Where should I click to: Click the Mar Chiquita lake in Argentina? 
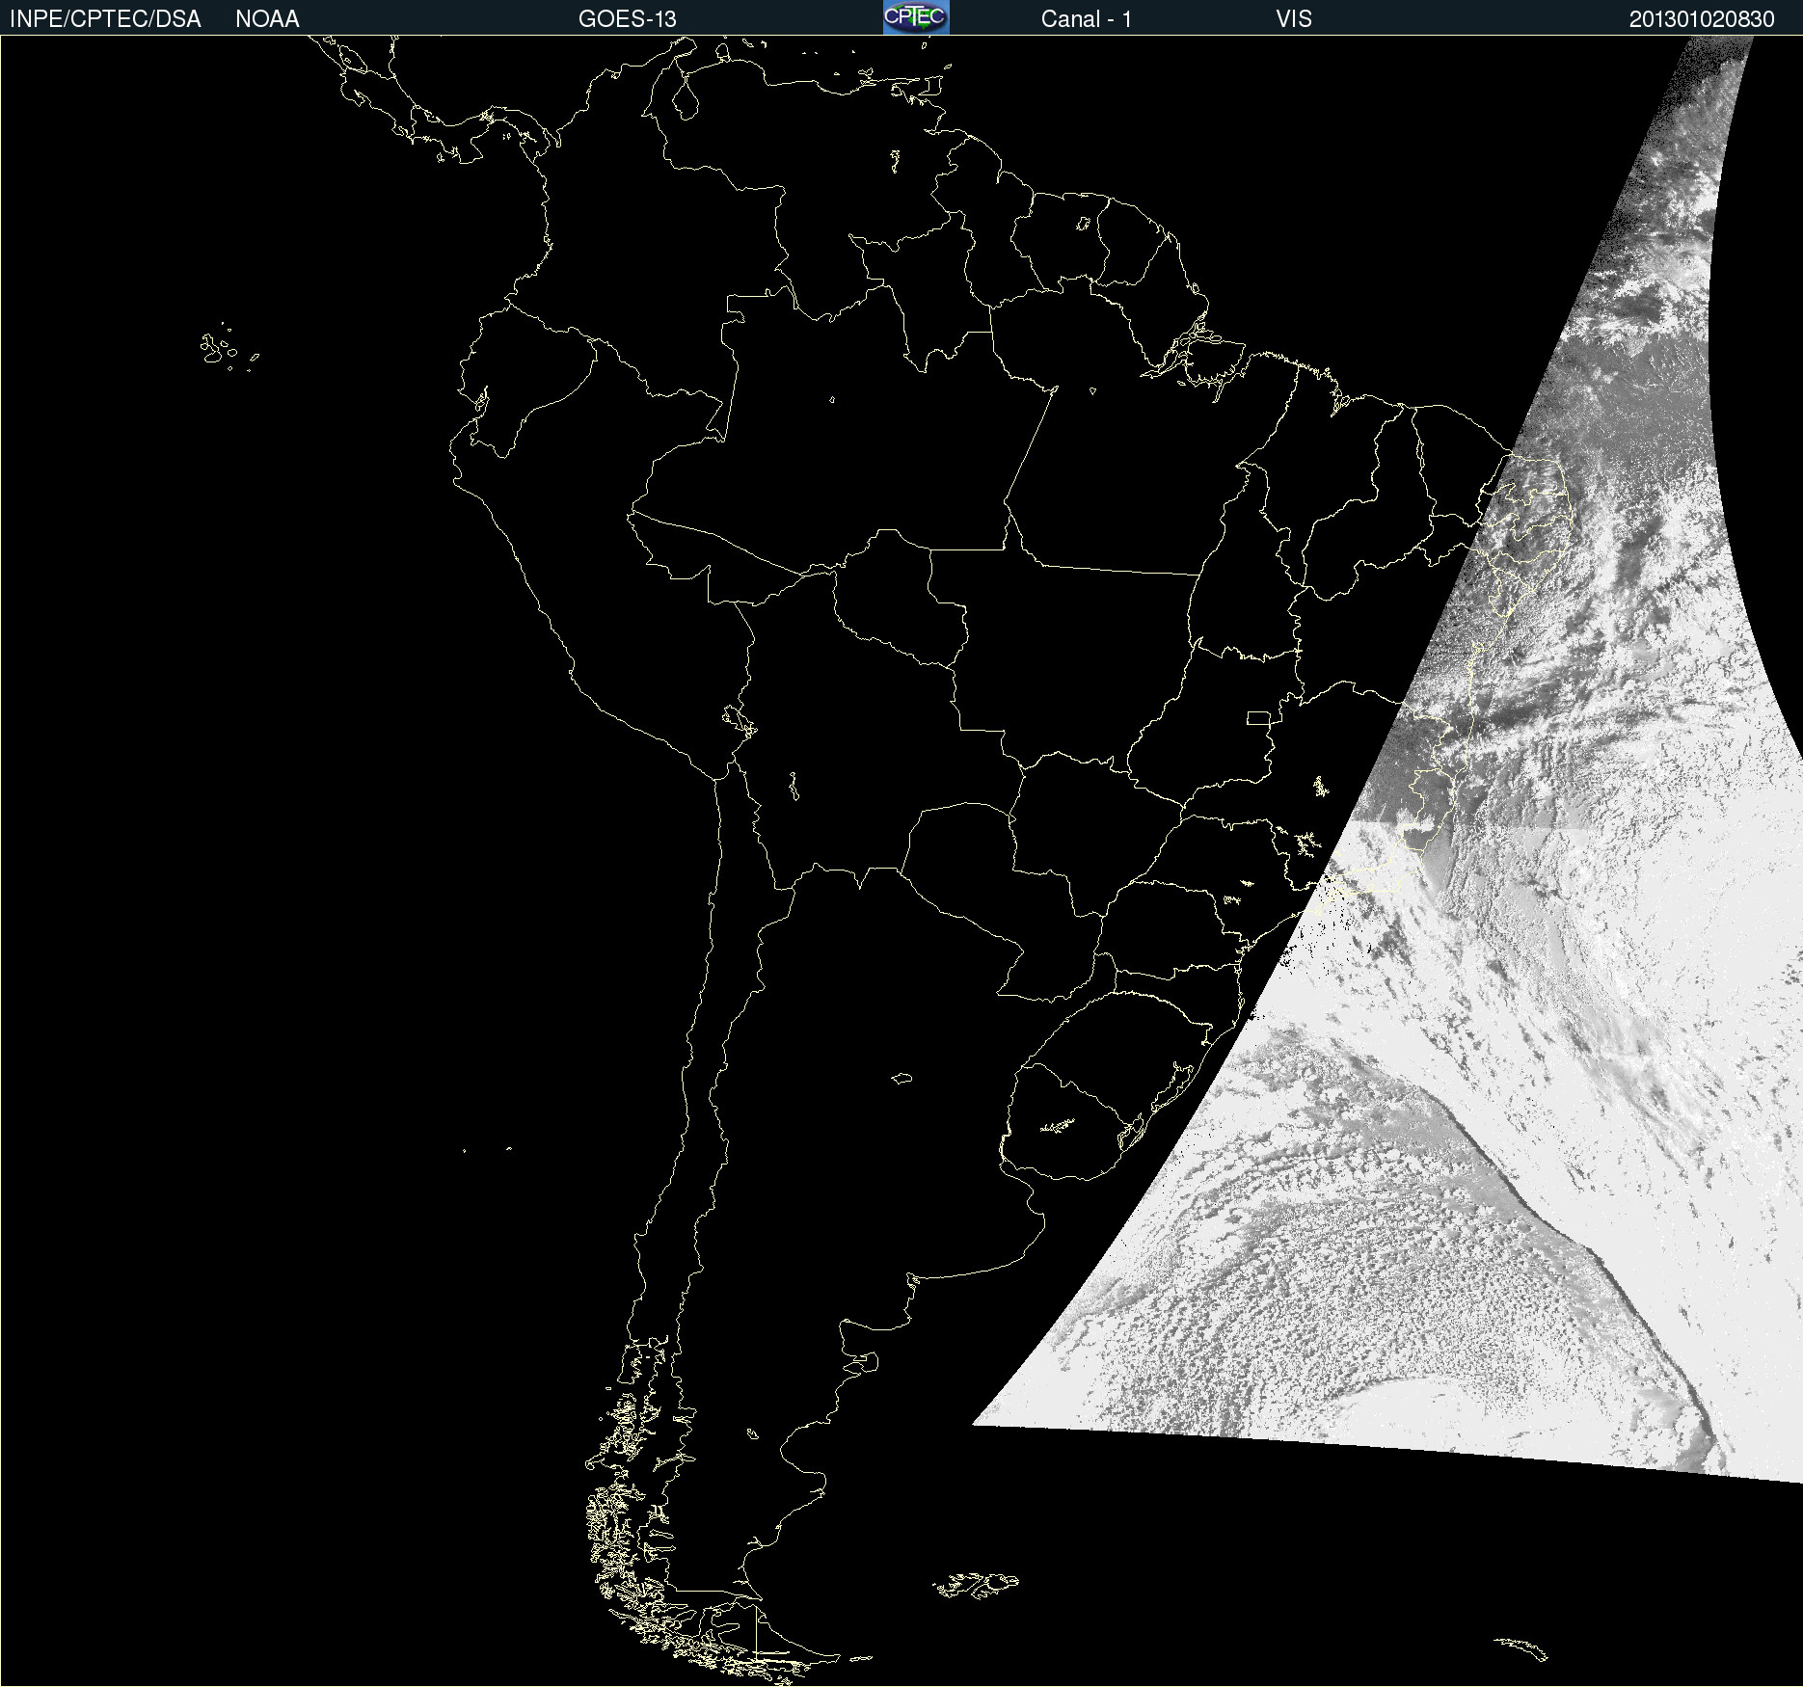[x=901, y=1078]
